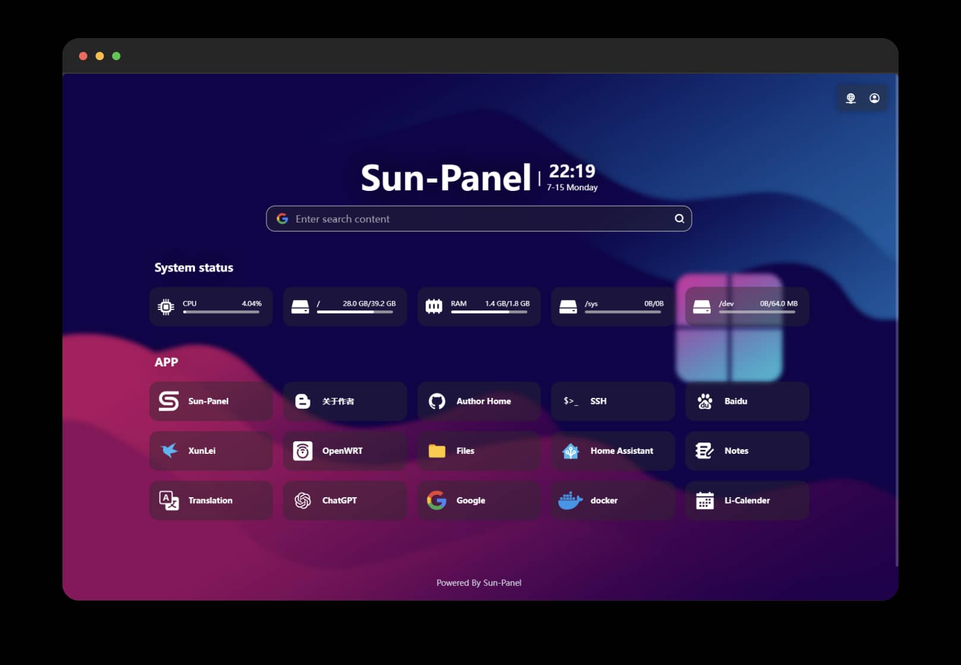Screen dimensions: 961x665
Task: Open the docker whale icon
Action: click(x=570, y=500)
